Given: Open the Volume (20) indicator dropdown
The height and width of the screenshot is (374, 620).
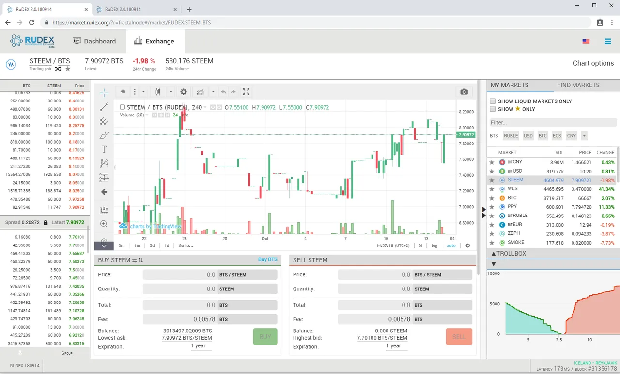Looking at the screenshot, I should pyautogui.click(x=147, y=115).
